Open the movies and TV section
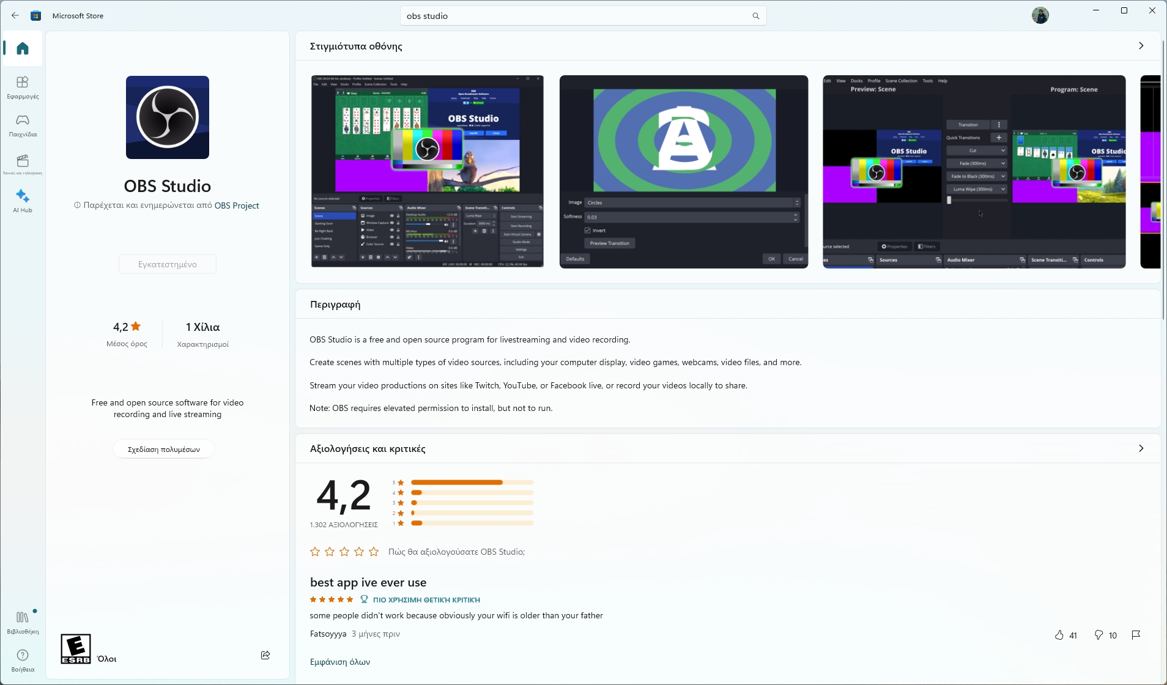The height and width of the screenshot is (685, 1167). 23,164
